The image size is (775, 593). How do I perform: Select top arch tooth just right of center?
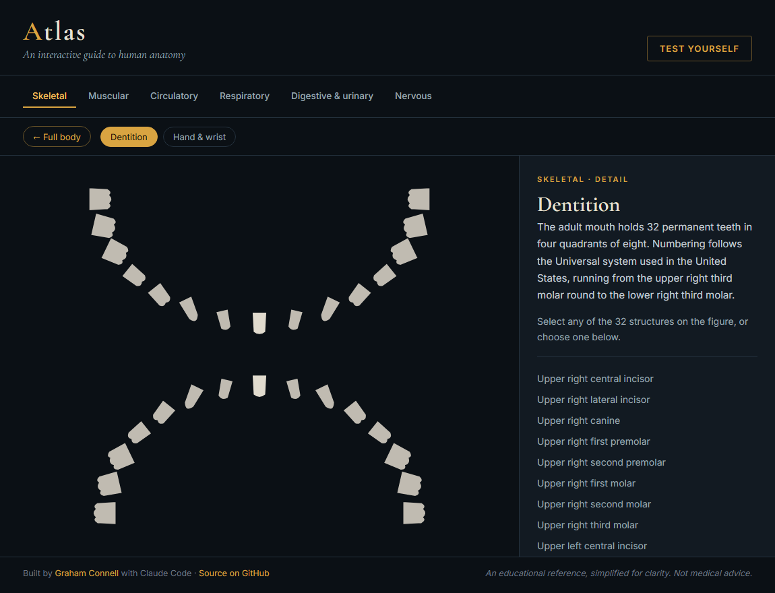pyautogui.click(x=295, y=319)
